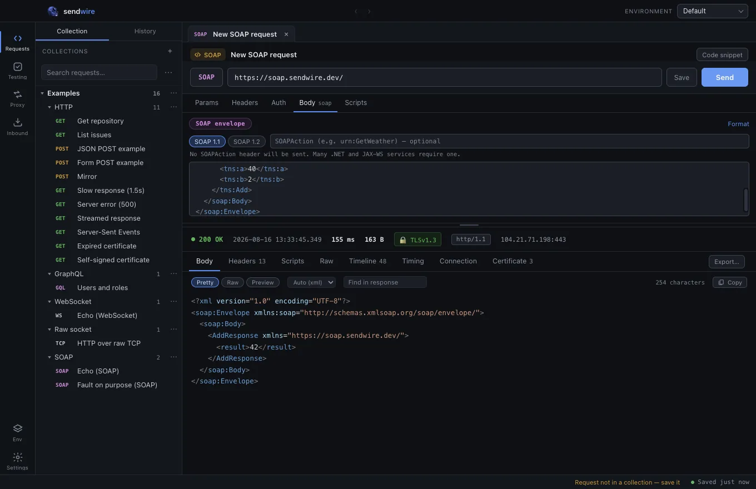This screenshot has width=756, height=489.
Task: Switch to the Collection tab
Action: [72, 31]
